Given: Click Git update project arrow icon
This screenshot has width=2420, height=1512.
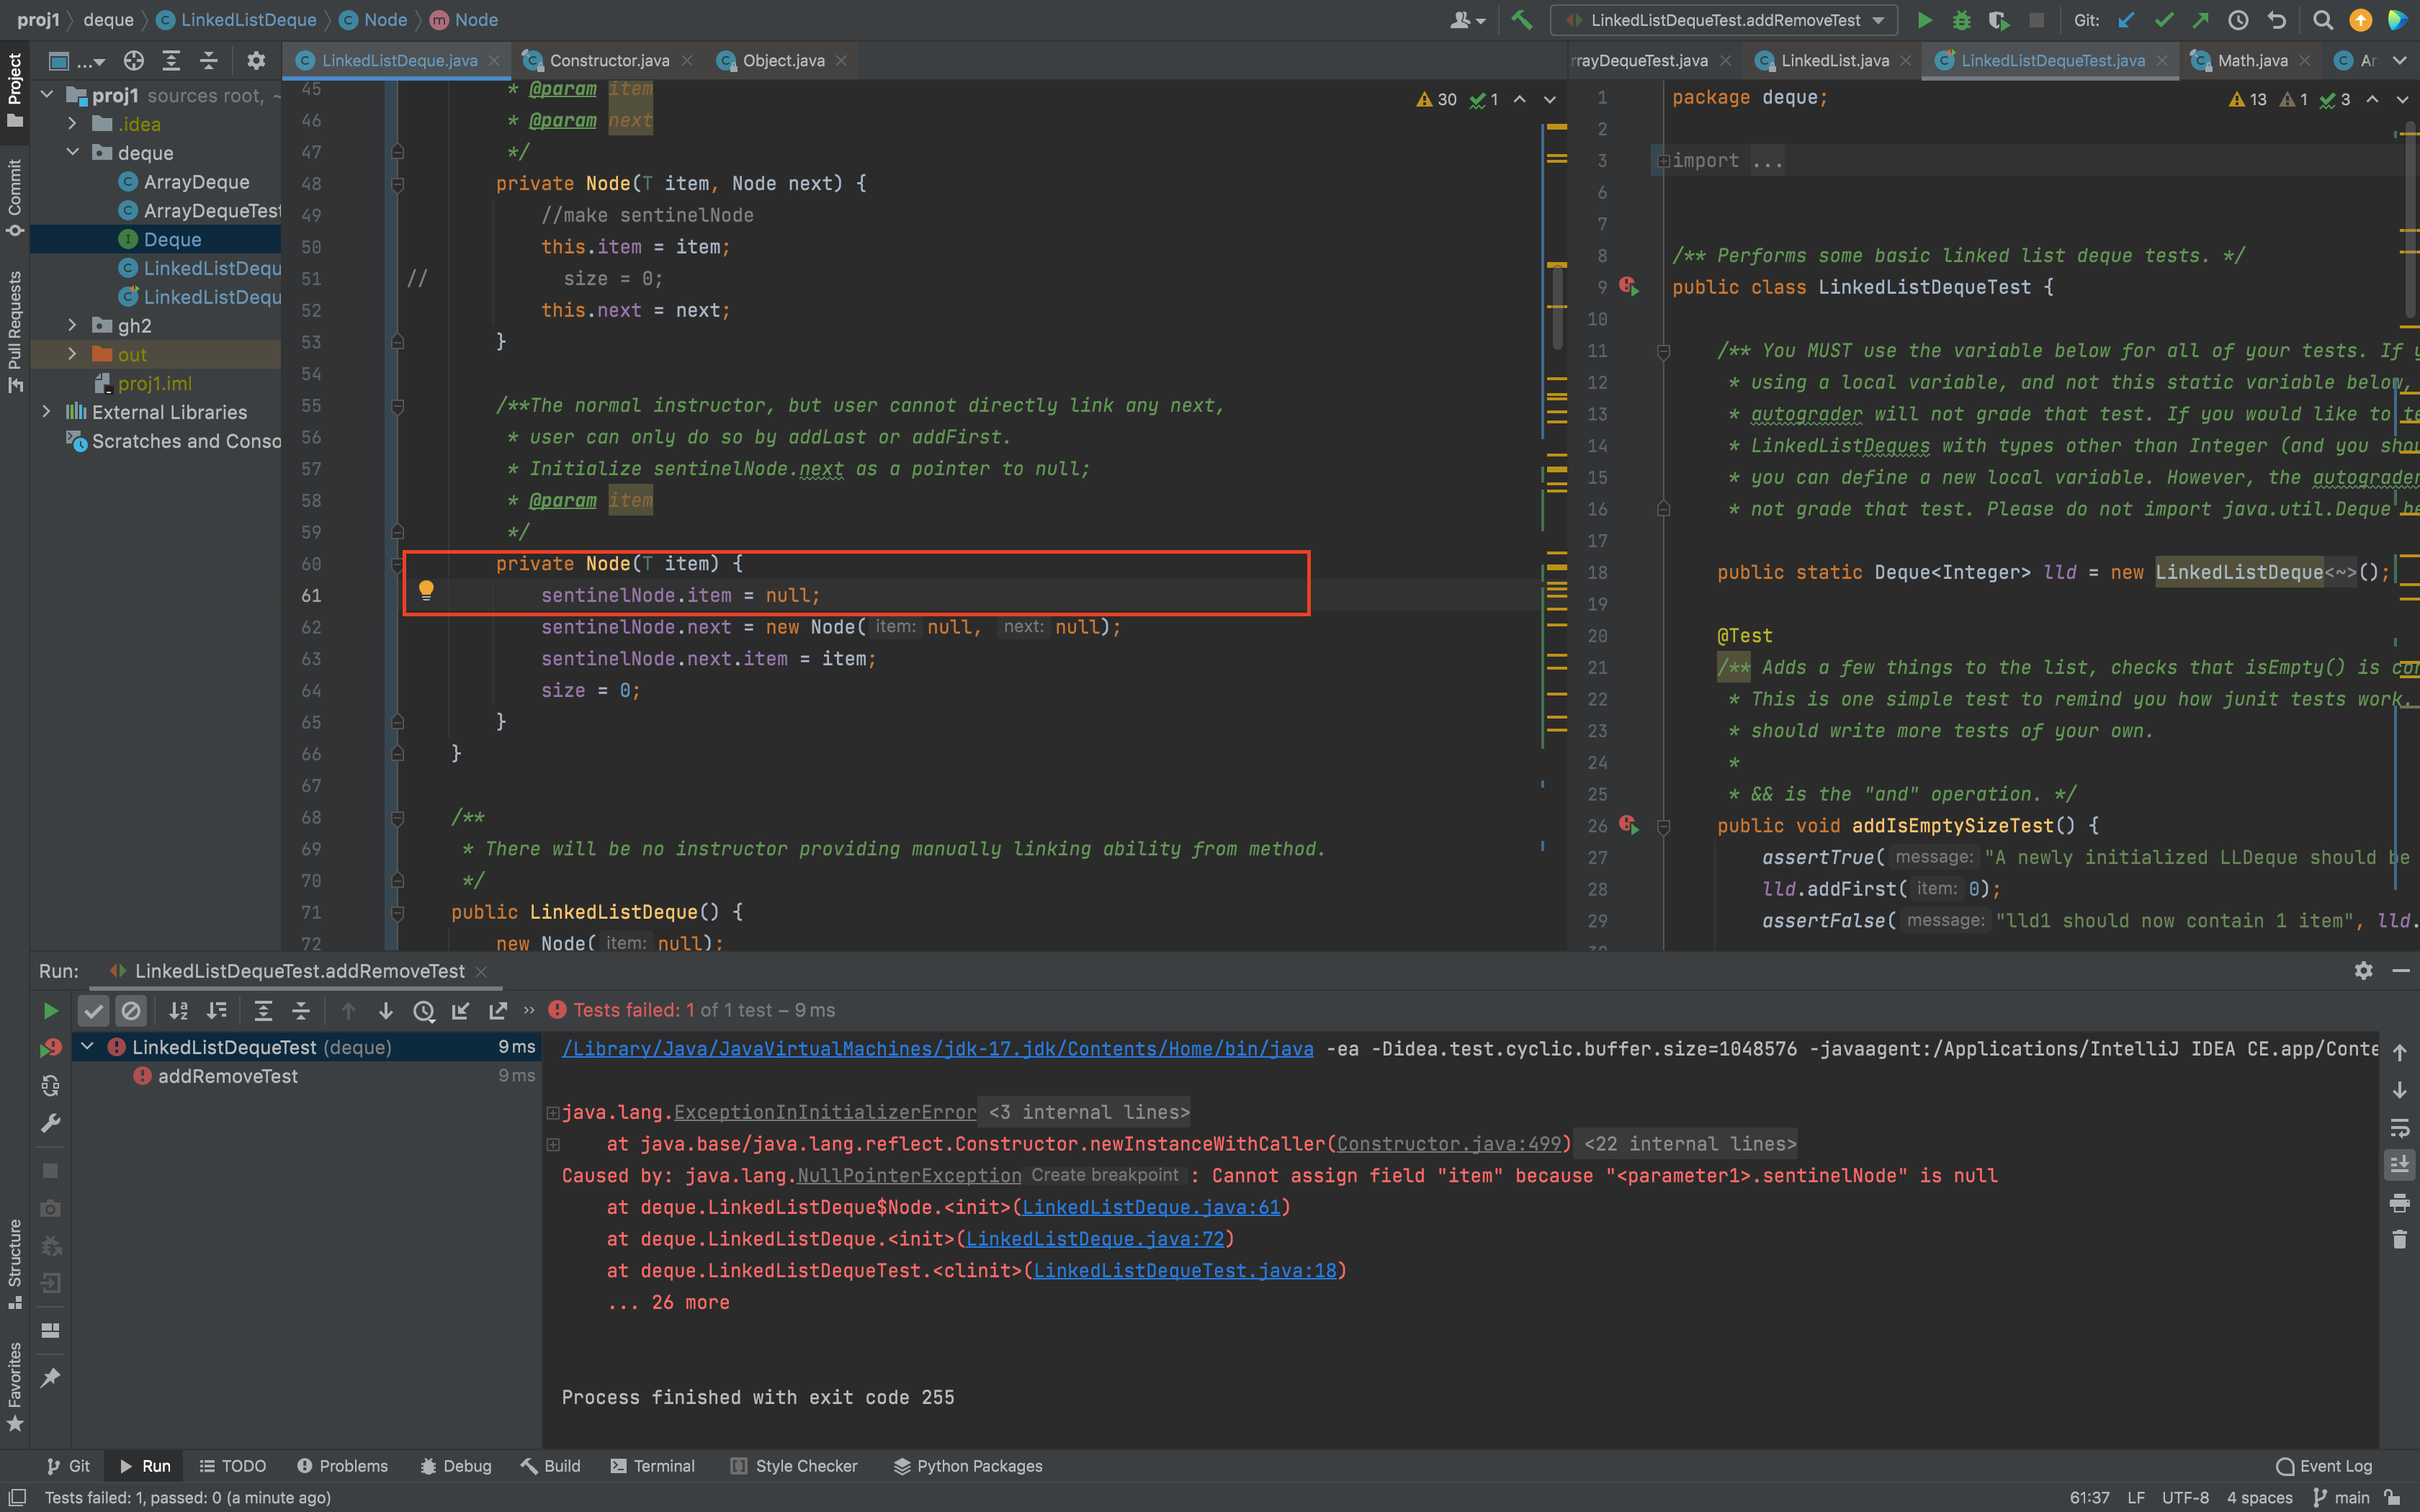Looking at the screenshot, I should click(x=2126, y=20).
